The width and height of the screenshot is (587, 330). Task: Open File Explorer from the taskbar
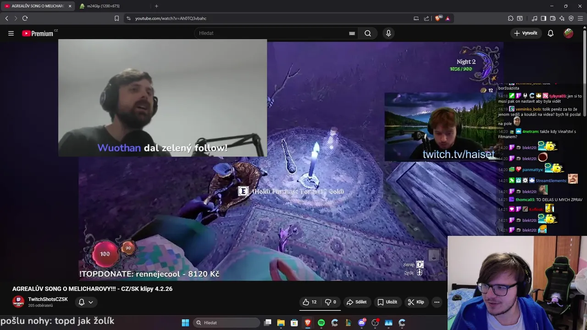[x=281, y=323]
